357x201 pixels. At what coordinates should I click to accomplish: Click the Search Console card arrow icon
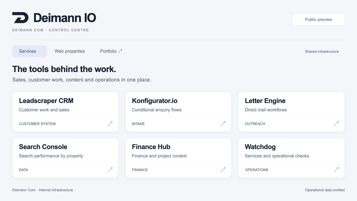coord(110,170)
